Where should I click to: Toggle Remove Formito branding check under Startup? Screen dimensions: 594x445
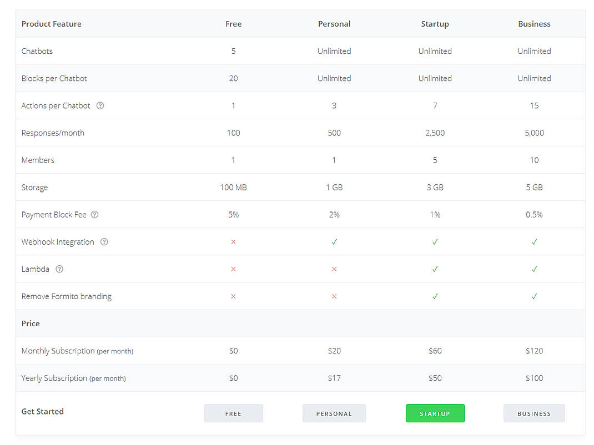coord(435,296)
